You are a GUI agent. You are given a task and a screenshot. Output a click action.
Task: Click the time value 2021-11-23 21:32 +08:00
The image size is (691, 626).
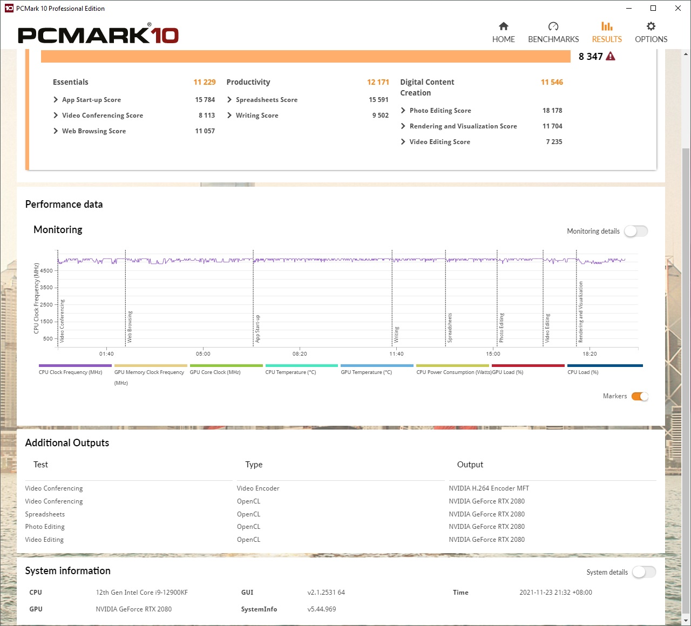point(555,593)
